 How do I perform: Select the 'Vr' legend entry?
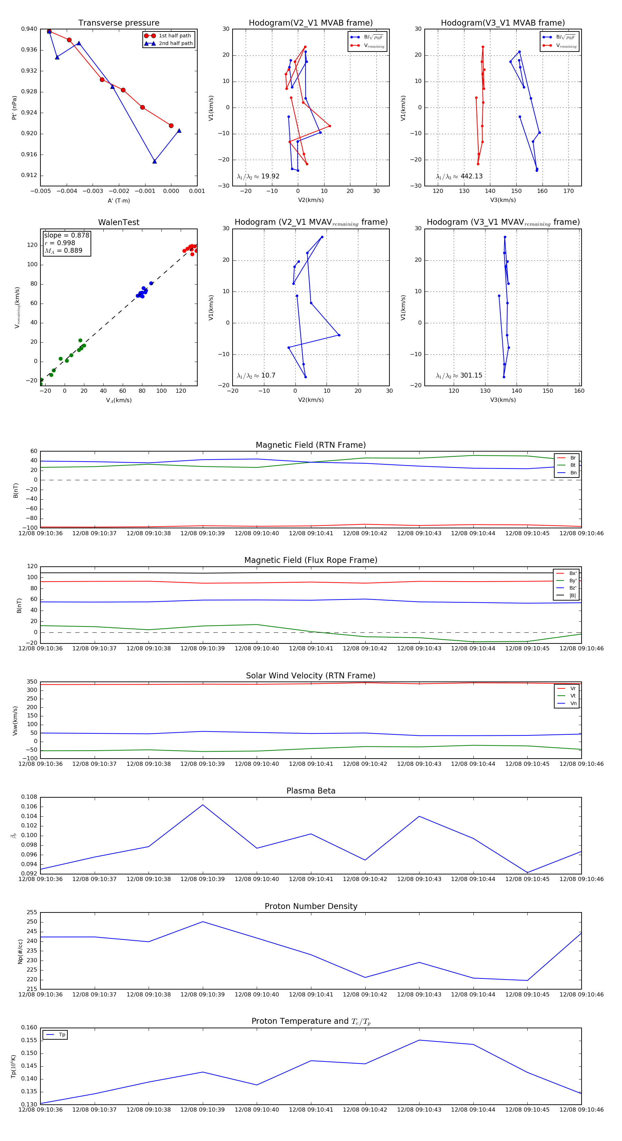567,688
